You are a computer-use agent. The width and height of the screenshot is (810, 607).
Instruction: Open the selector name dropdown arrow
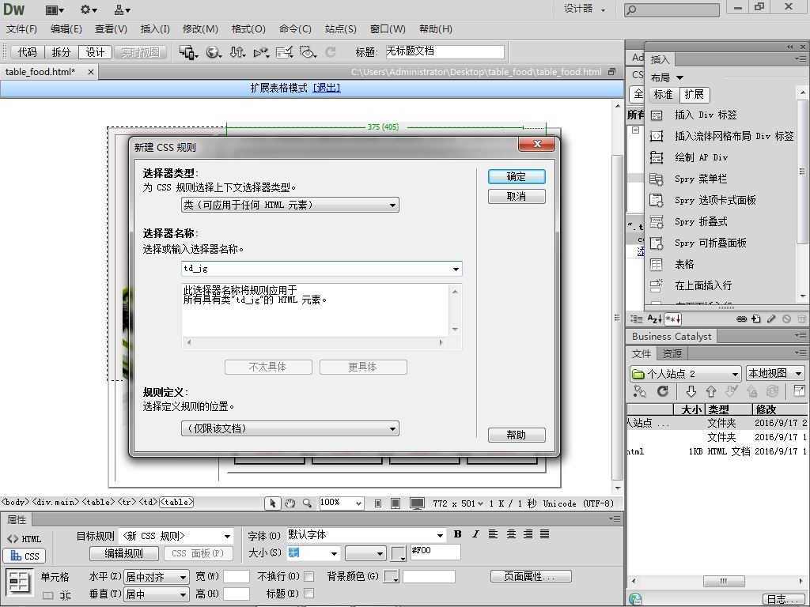[x=456, y=269]
